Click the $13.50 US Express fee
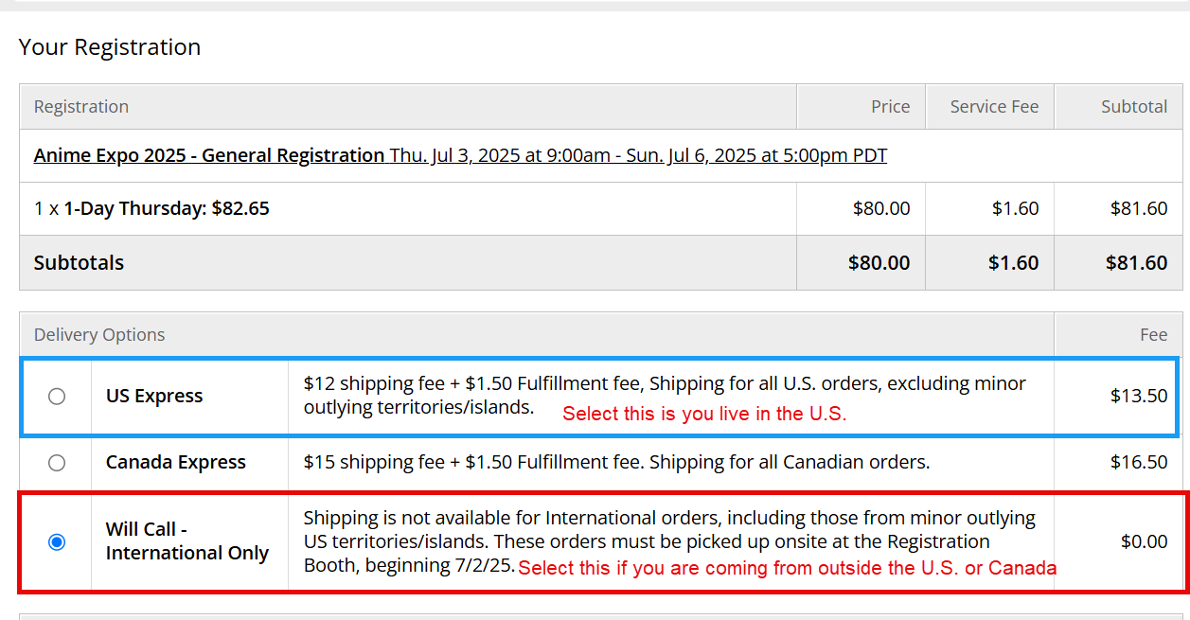The height and width of the screenshot is (620, 1190). [x=1139, y=396]
